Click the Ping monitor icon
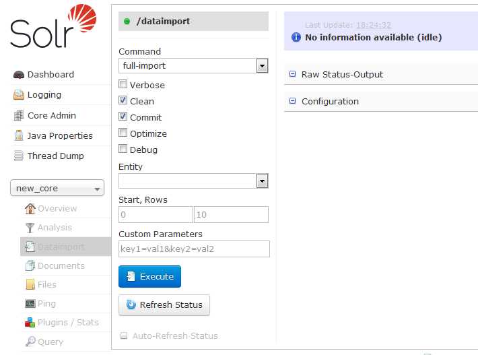Viewport: 478px width, 355px height. 30,303
